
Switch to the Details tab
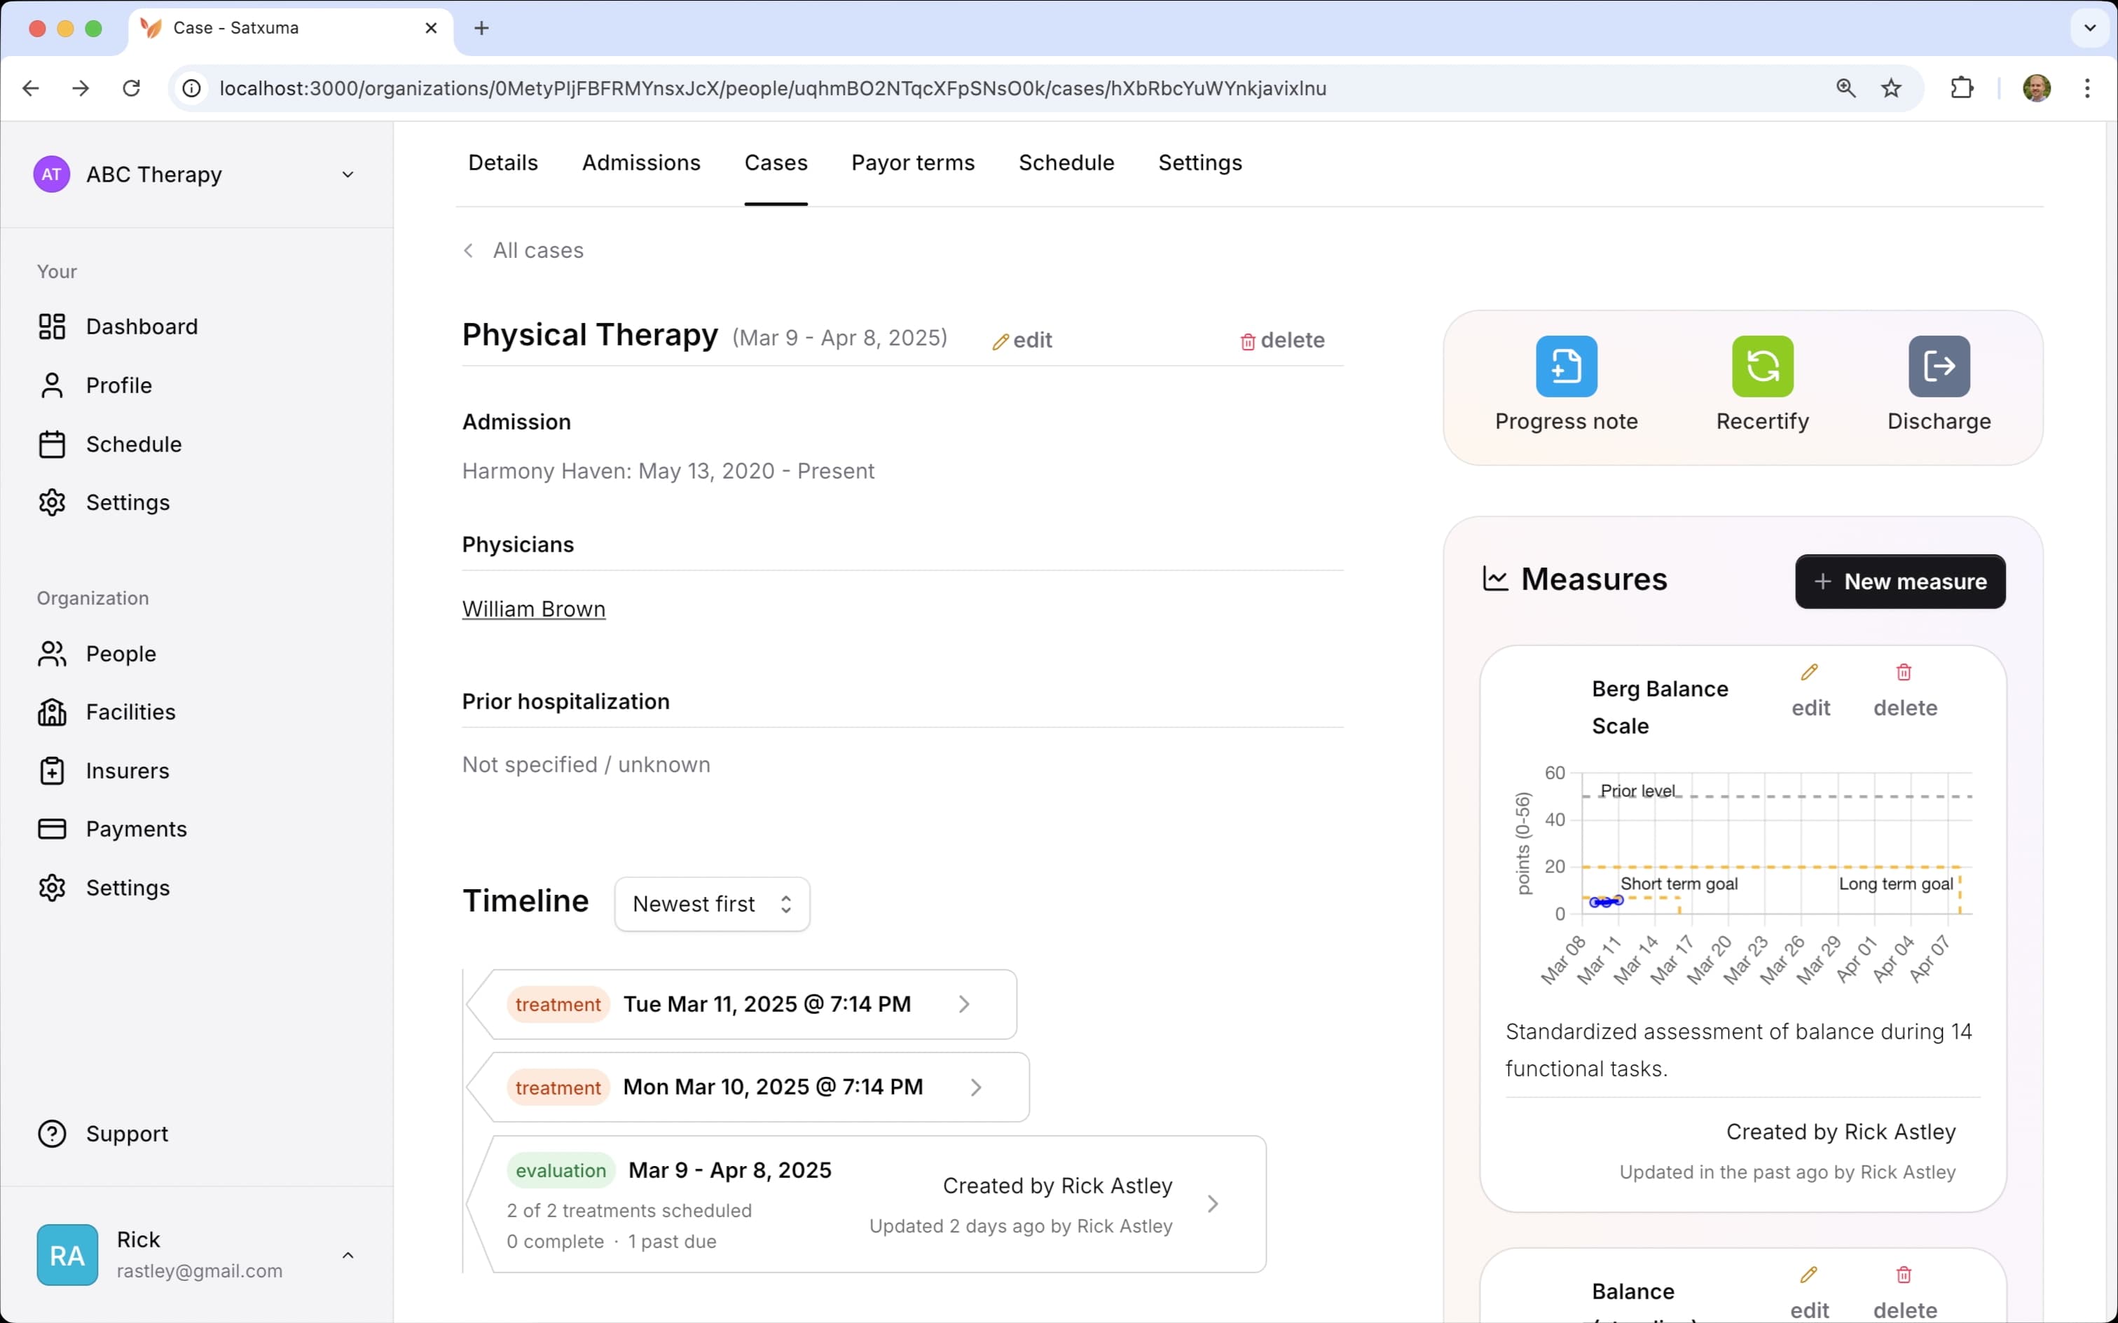coord(503,163)
